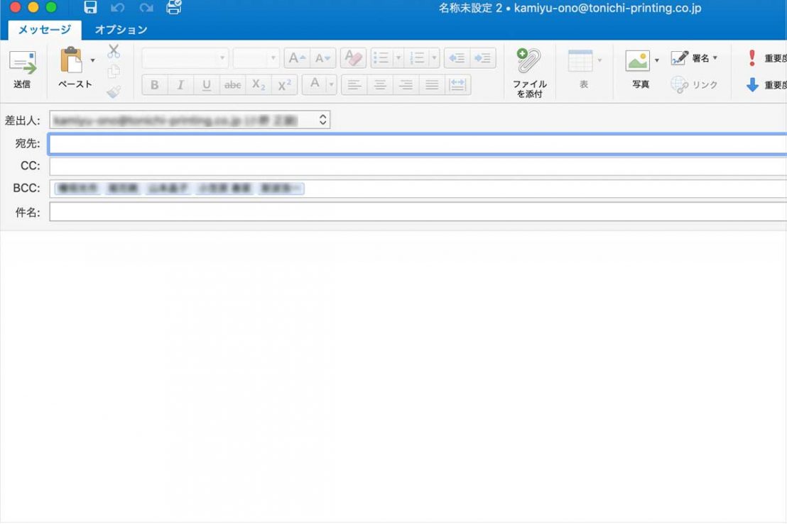Select the Message (メッセージ) tab
This screenshot has width=787, height=524.
[x=44, y=30]
